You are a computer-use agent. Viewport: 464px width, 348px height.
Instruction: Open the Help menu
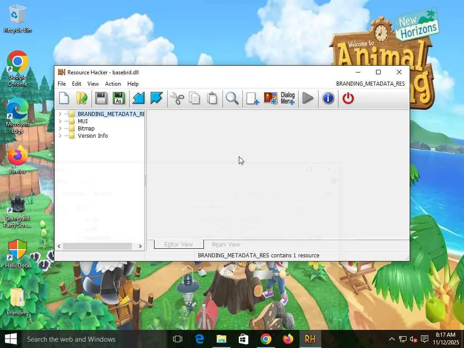(133, 84)
